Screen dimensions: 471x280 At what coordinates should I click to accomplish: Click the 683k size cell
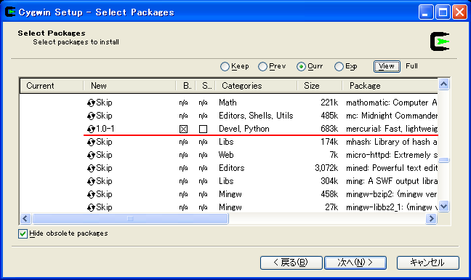click(329, 129)
